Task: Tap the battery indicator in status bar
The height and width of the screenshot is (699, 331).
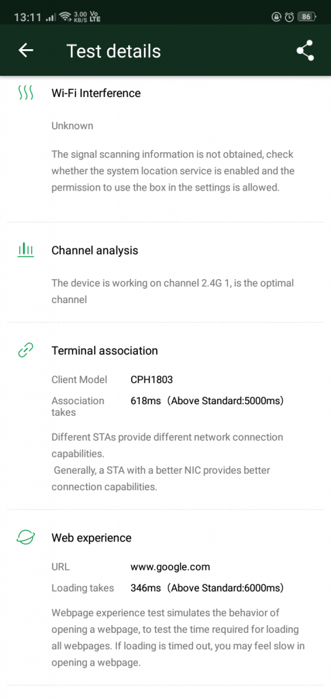Action: point(306,17)
